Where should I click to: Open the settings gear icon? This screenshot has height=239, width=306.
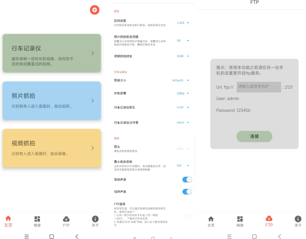pyautogui.click(x=95, y=10)
